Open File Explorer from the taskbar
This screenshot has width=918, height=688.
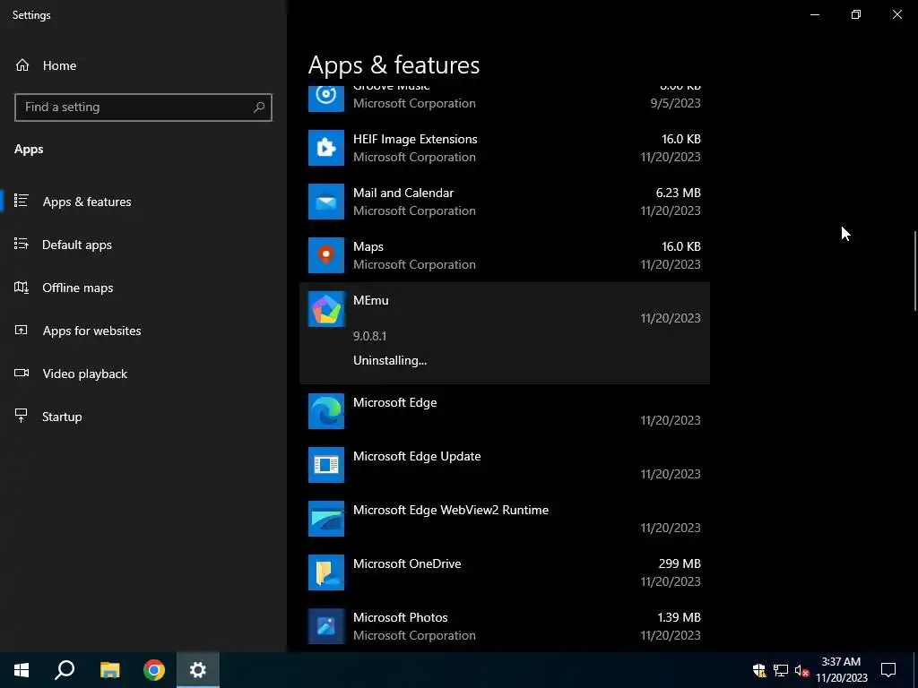[109, 670]
